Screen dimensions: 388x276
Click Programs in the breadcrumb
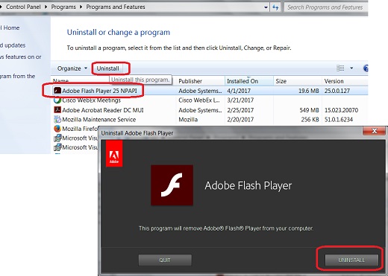(63, 7)
